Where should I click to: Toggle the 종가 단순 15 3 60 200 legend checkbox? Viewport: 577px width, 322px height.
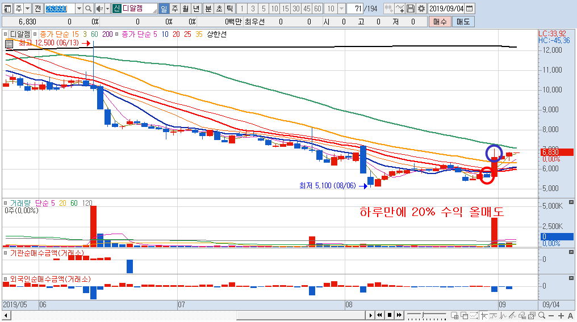[35, 34]
